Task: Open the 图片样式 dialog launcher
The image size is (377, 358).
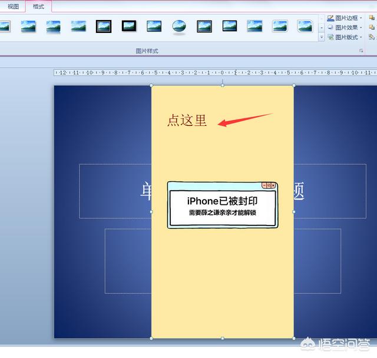Action: pyautogui.click(x=361, y=51)
